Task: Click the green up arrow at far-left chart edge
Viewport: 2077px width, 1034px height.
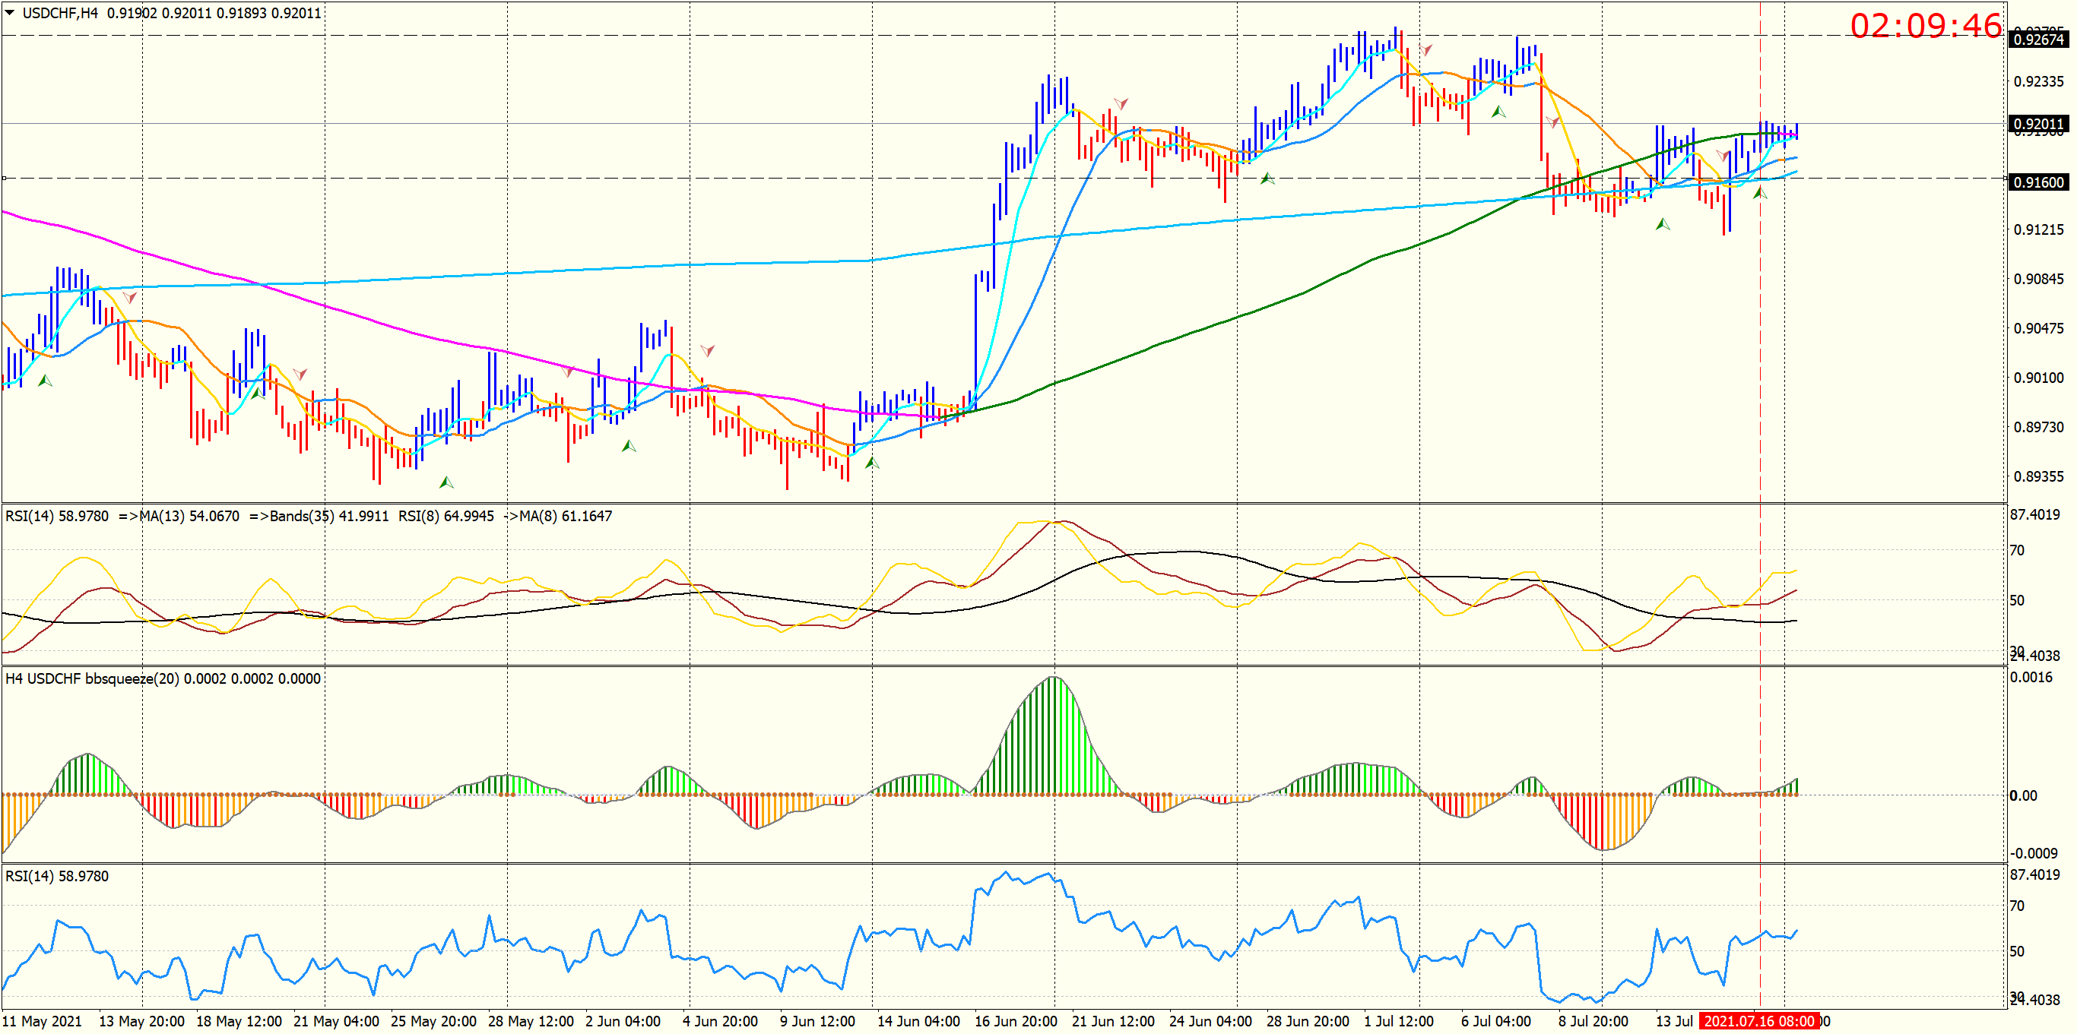Action: [45, 381]
